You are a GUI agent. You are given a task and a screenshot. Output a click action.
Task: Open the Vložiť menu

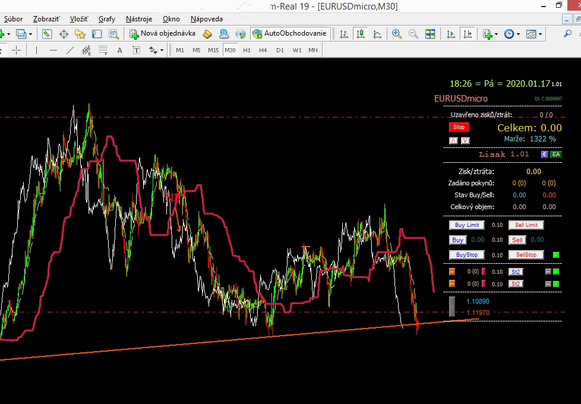point(79,19)
